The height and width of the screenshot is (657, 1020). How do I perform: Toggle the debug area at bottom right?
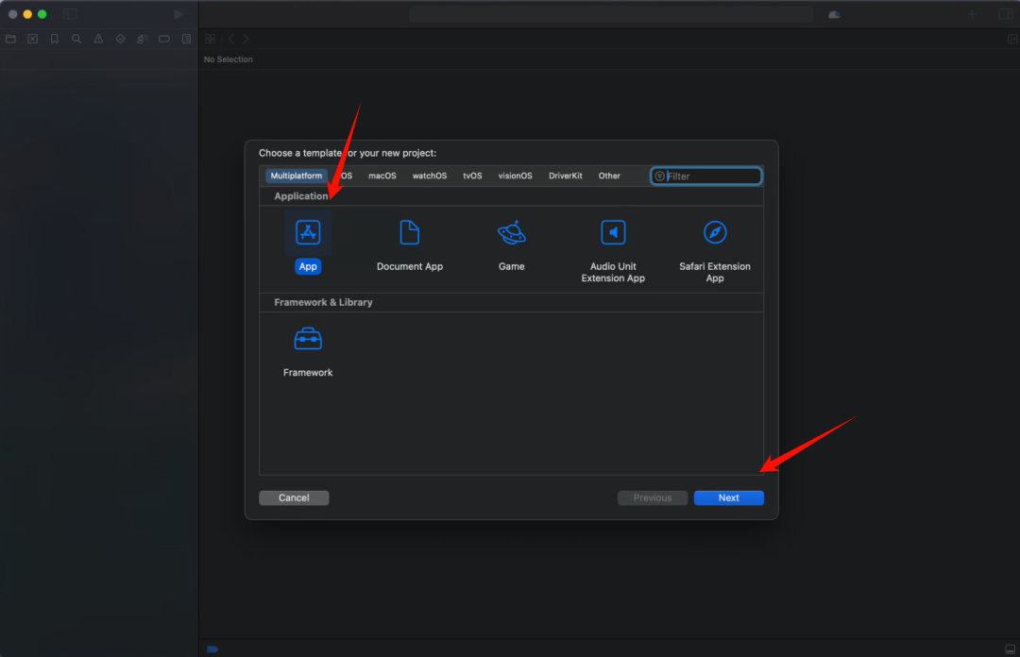coord(1011,649)
